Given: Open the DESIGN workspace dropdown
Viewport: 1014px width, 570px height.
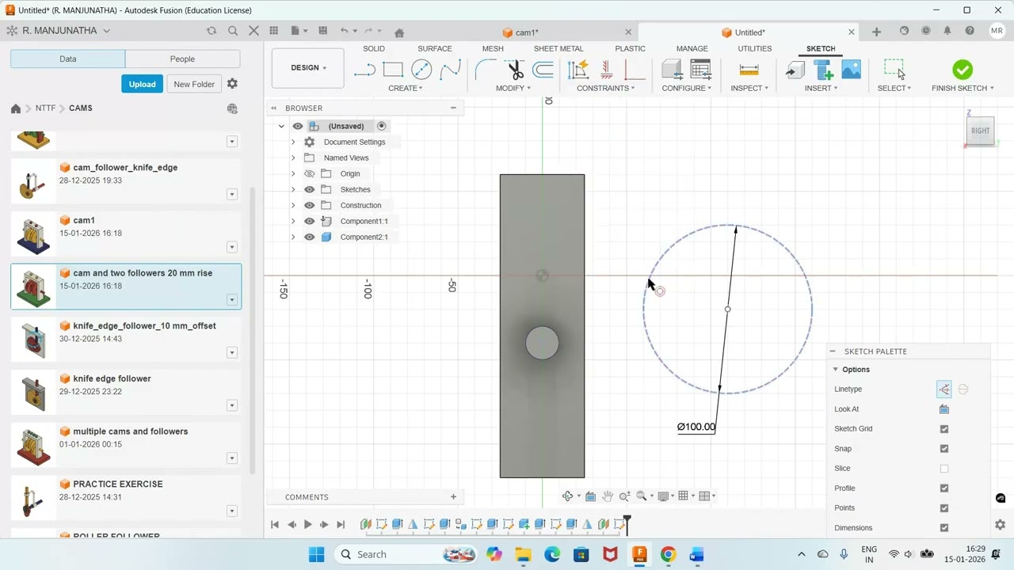Looking at the screenshot, I should click(308, 68).
